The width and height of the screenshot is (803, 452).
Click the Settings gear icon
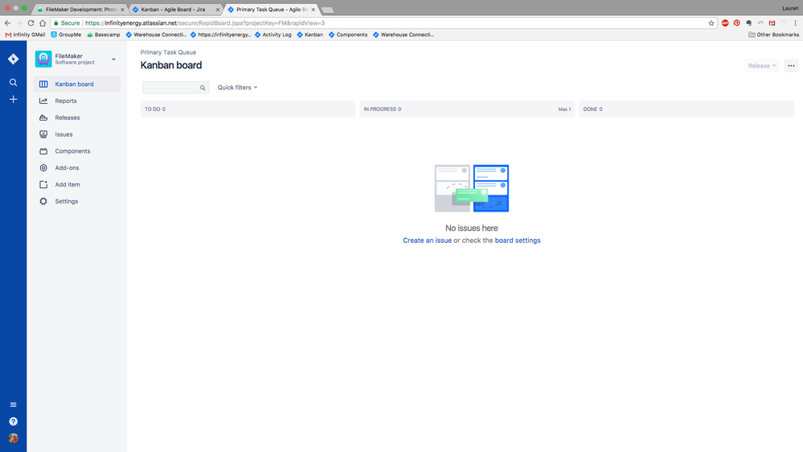click(43, 201)
